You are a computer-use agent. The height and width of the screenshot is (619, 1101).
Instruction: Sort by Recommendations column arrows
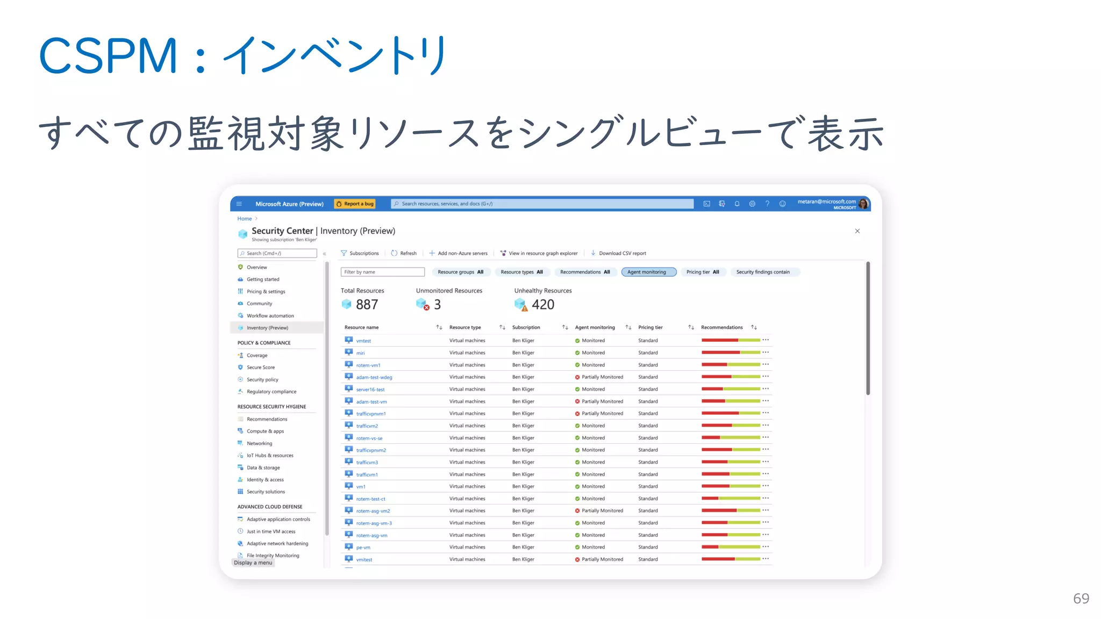pos(754,327)
